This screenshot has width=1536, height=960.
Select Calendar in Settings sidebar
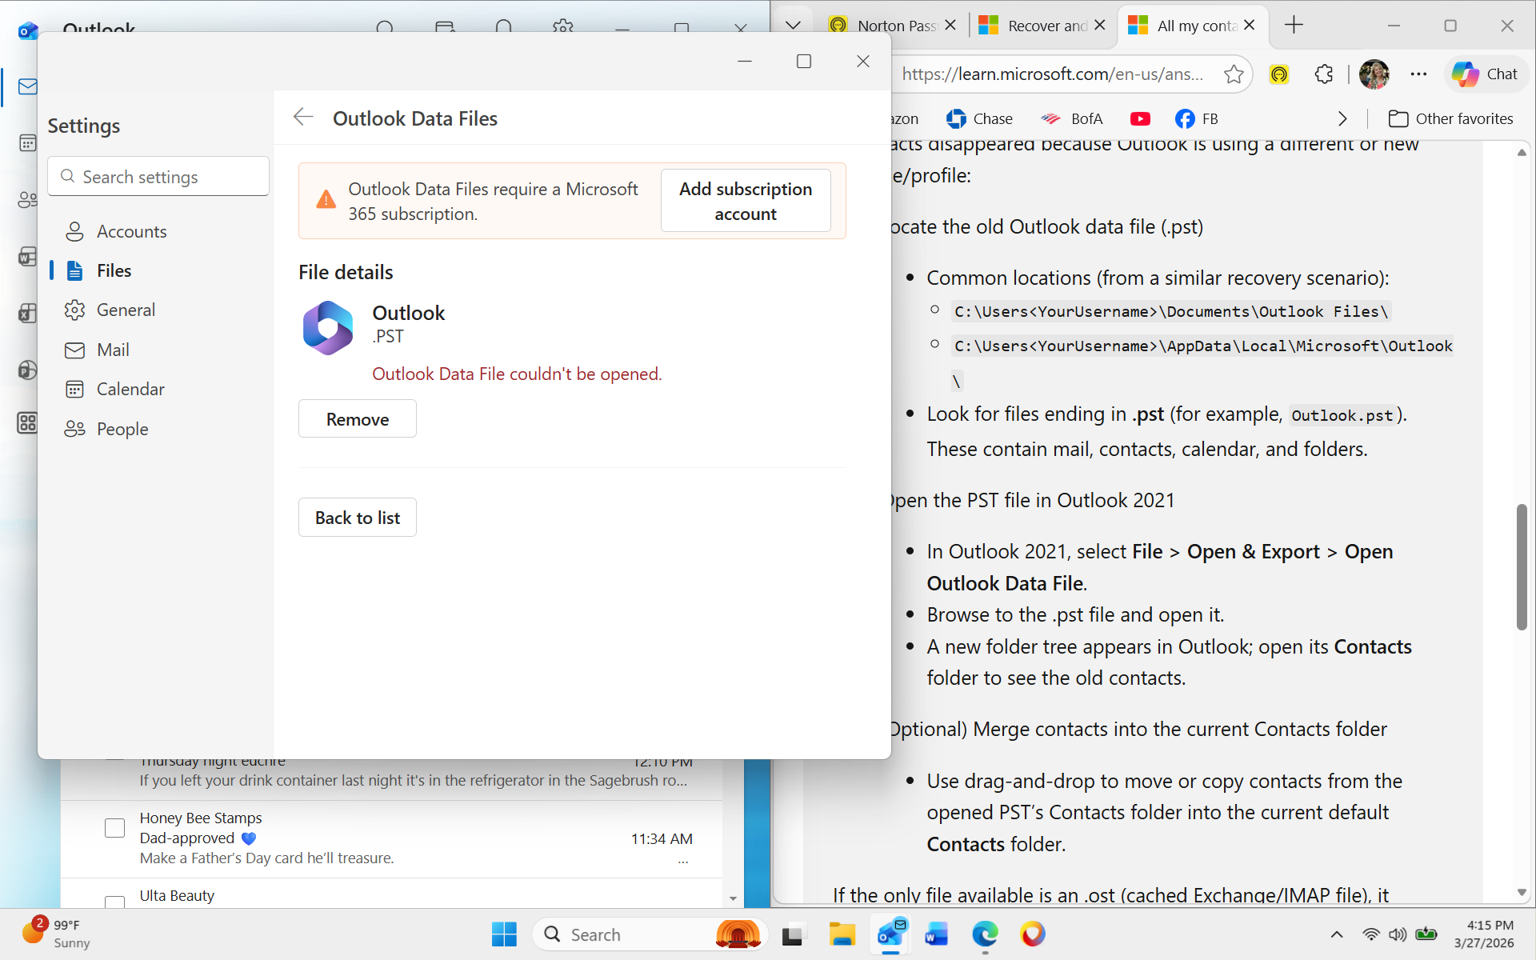158,389
